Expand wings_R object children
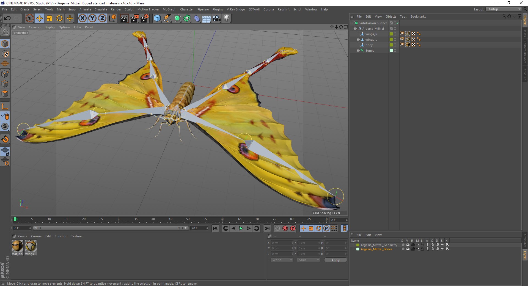The width and height of the screenshot is (528, 286). pyautogui.click(x=358, y=34)
